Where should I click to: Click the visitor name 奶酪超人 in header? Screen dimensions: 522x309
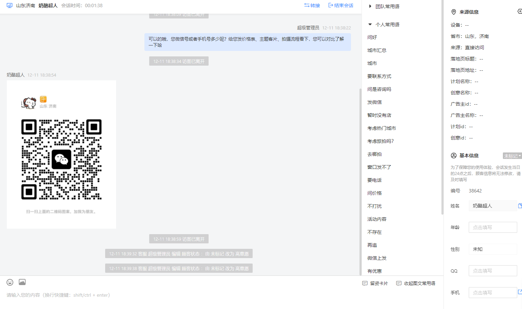click(x=48, y=5)
